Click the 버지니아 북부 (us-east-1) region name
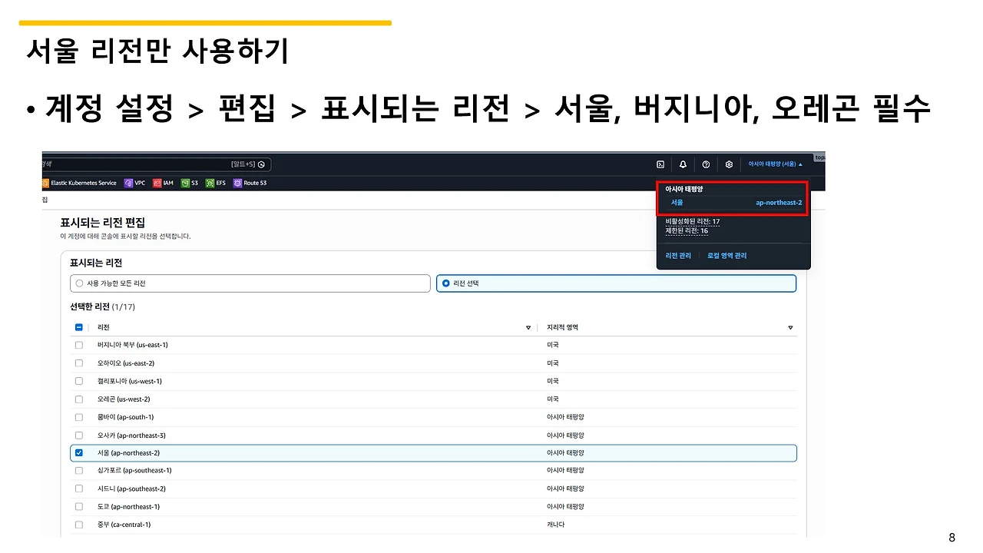The image size is (983, 553). (133, 345)
